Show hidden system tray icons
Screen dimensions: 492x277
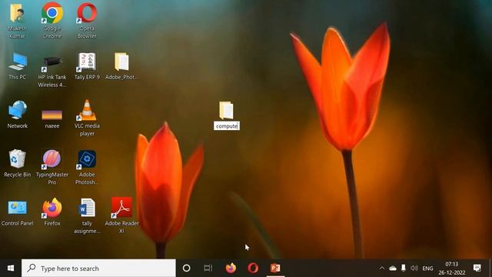[x=382, y=269]
